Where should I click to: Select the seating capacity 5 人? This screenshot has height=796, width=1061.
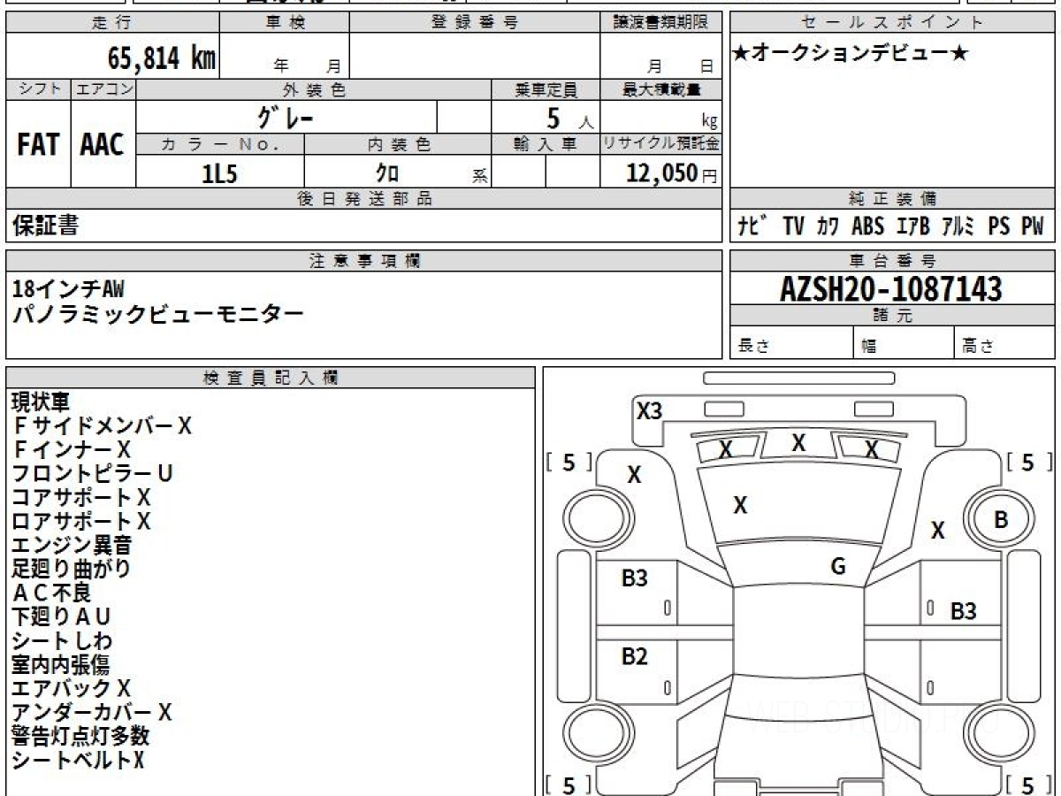coord(569,118)
